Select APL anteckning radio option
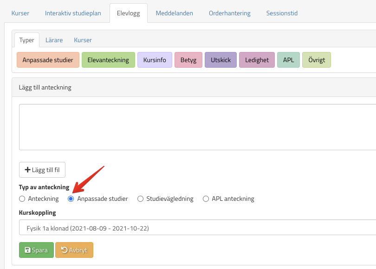Image resolution: width=376 pixels, height=269 pixels. pyautogui.click(x=206, y=199)
